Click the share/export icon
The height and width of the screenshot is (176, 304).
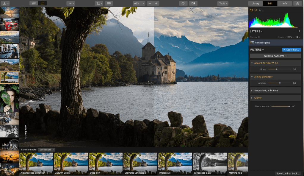[x=298, y=3]
